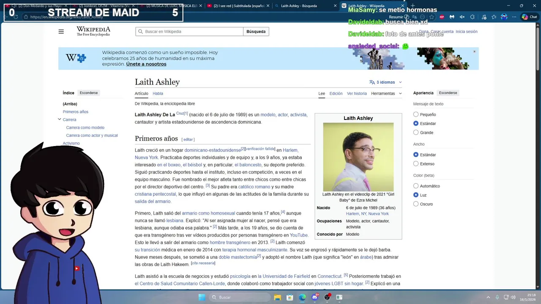Switch to the Habla tab
Image resolution: width=541 pixels, height=304 pixels.
pos(158,93)
